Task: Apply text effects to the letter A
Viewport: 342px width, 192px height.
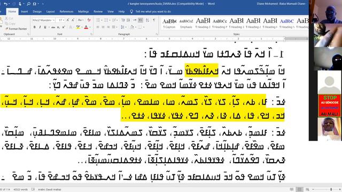Action: point(71,27)
